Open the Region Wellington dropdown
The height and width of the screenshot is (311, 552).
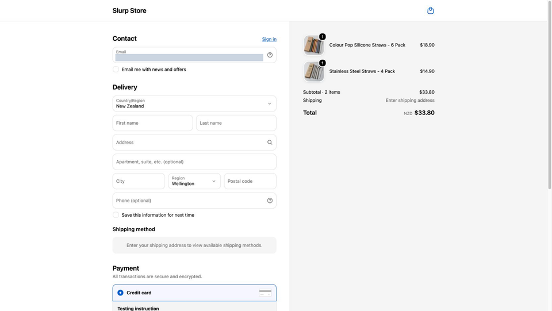click(x=194, y=181)
